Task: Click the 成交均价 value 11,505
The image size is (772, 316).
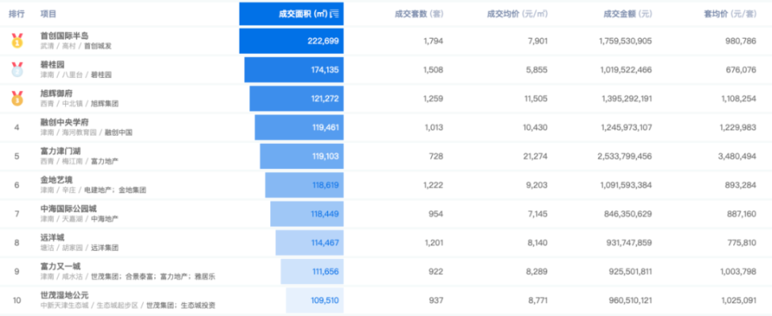Action: pyautogui.click(x=536, y=98)
